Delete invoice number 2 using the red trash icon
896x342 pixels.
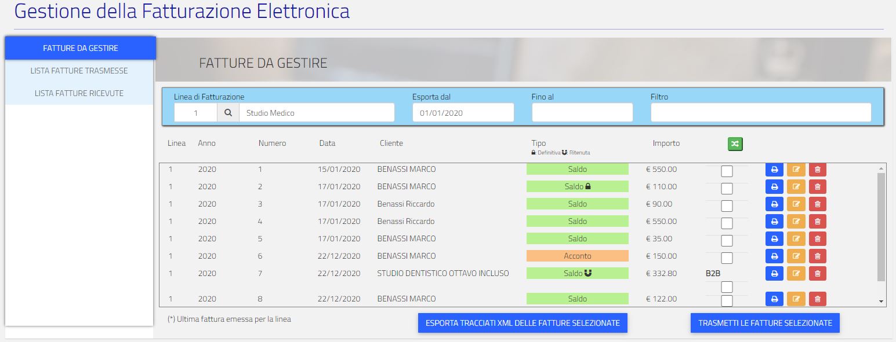tap(817, 186)
